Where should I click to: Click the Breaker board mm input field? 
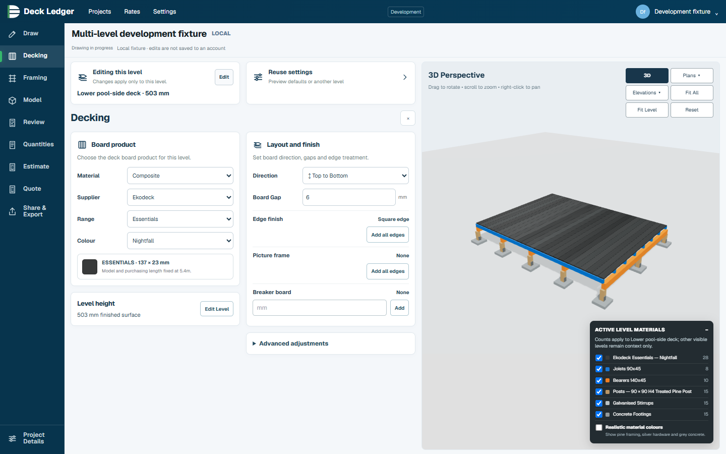pos(320,308)
